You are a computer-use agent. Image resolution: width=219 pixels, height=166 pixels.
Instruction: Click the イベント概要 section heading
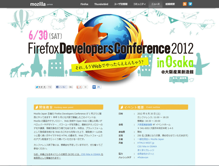[x=153, y=107]
